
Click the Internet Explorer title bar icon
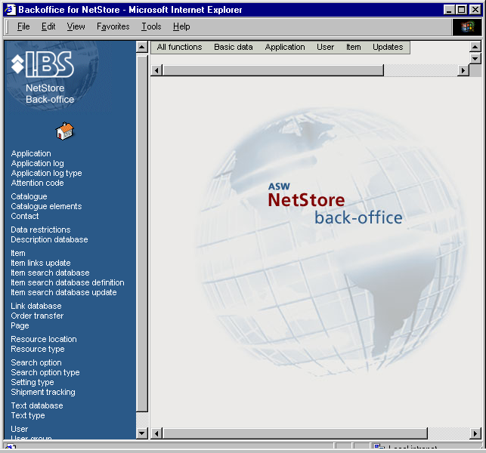pyautogui.click(x=10, y=10)
